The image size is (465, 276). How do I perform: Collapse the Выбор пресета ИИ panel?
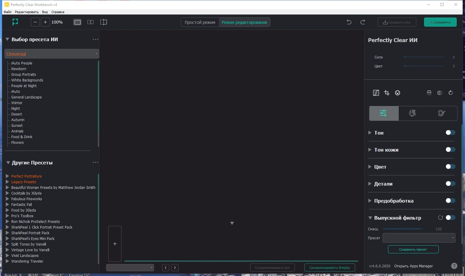point(7,40)
